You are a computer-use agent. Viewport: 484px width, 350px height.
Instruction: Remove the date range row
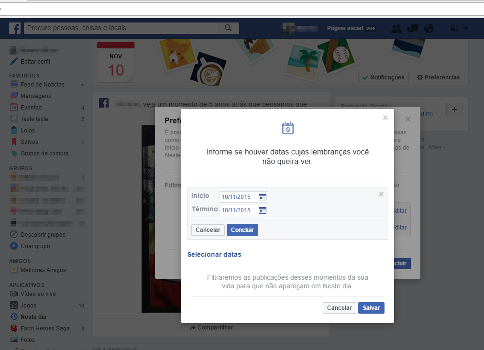pos(381,194)
